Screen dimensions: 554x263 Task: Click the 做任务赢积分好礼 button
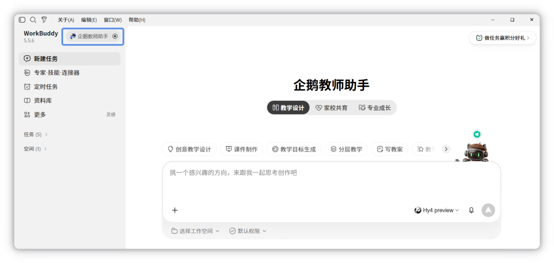coord(502,38)
